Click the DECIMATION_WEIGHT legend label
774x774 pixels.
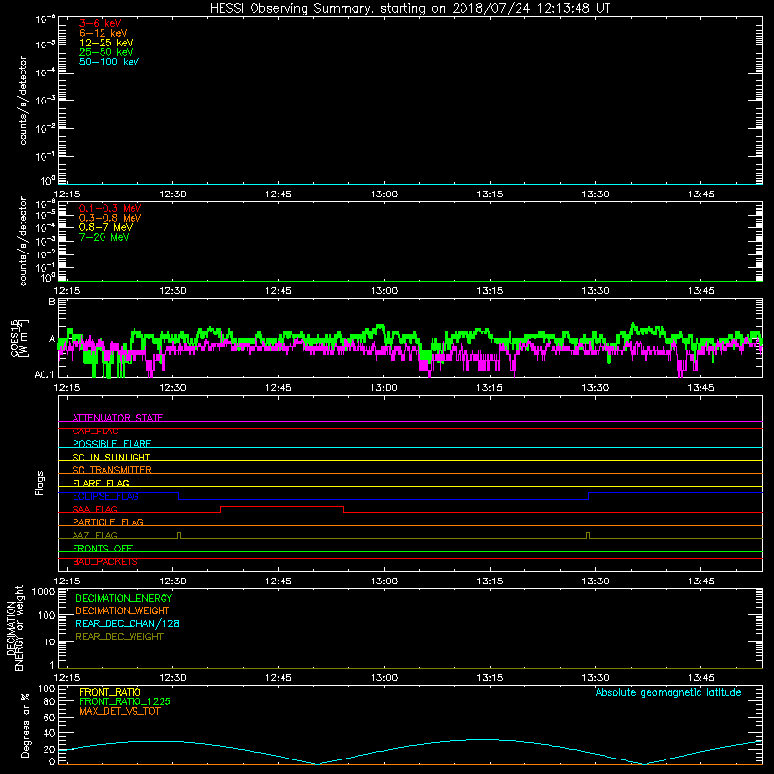[123, 610]
